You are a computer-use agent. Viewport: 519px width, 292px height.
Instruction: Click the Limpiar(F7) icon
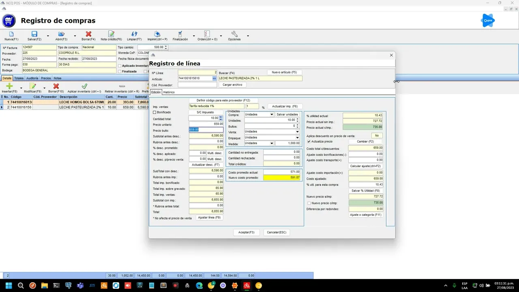point(134,34)
